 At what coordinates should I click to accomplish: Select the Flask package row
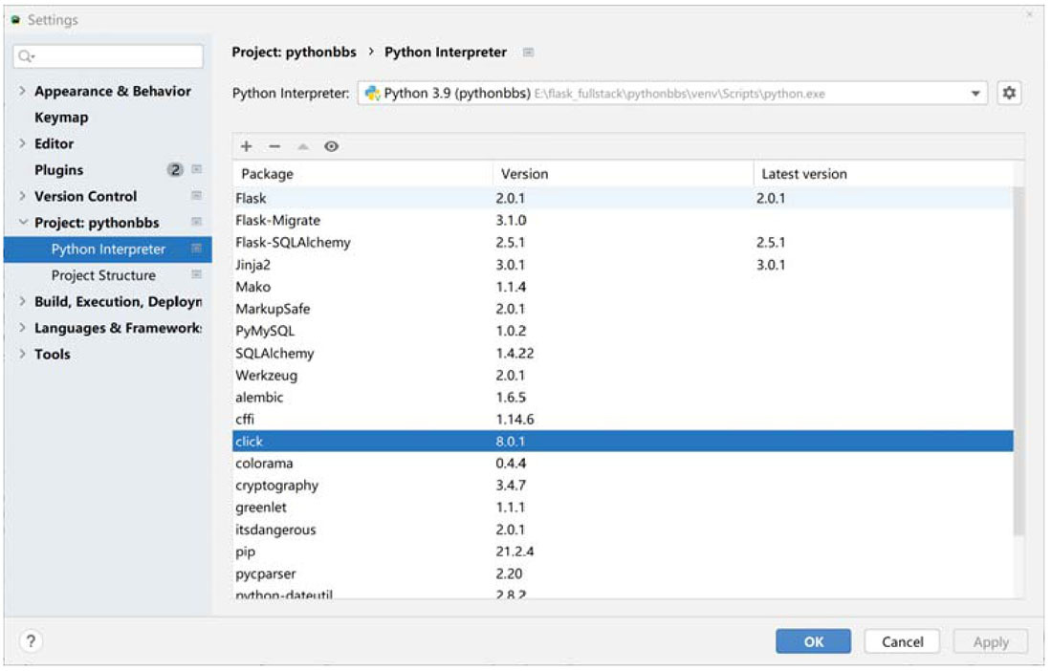[x=624, y=199]
